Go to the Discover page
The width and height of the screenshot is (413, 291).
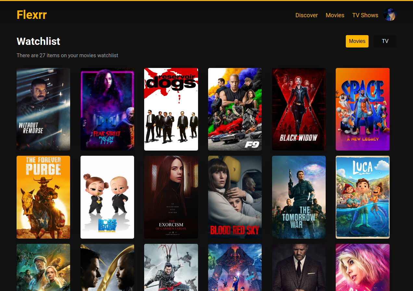pos(307,15)
